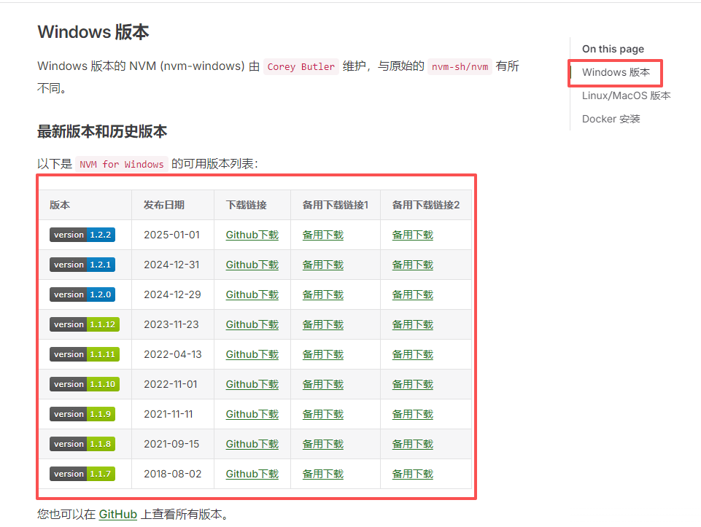Click 备用下载链接1 link in 2021-09-15 row
Screen dimensions: 701x527
(x=323, y=445)
